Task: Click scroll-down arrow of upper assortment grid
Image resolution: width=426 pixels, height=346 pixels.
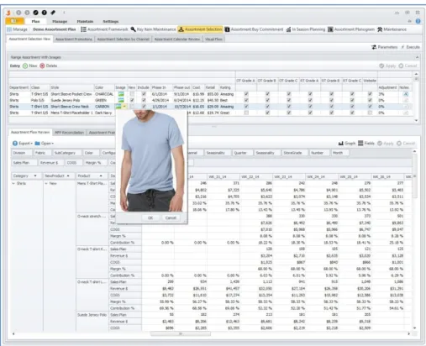Action: click(x=416, y=120)
